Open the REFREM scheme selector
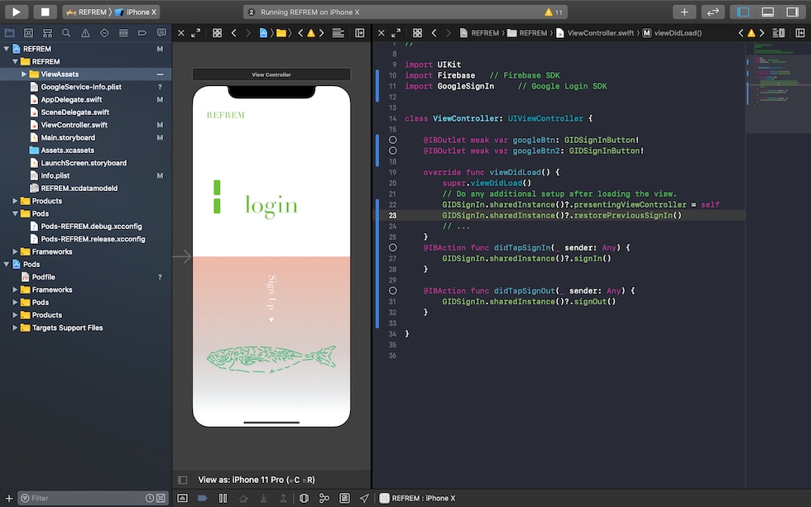The width and height of the screenshot is (811, 507). (x=86, y=12)
